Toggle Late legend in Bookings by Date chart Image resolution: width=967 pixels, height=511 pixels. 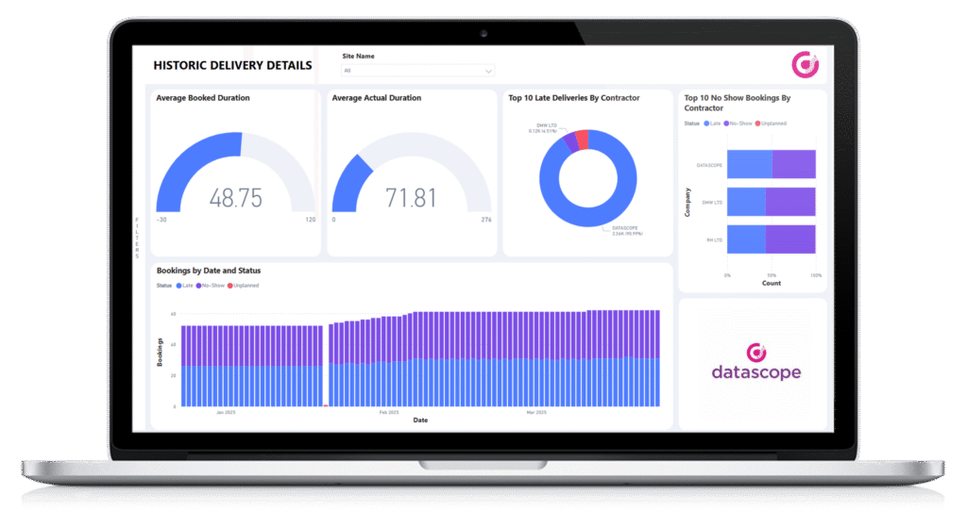coord(183,285)
